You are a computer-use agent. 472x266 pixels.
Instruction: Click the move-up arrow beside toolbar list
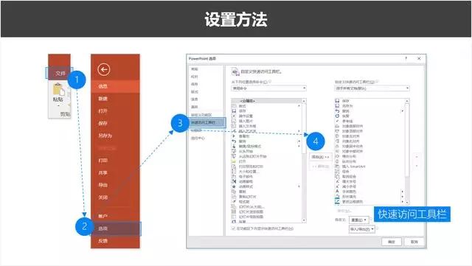[x=417, y=157]
